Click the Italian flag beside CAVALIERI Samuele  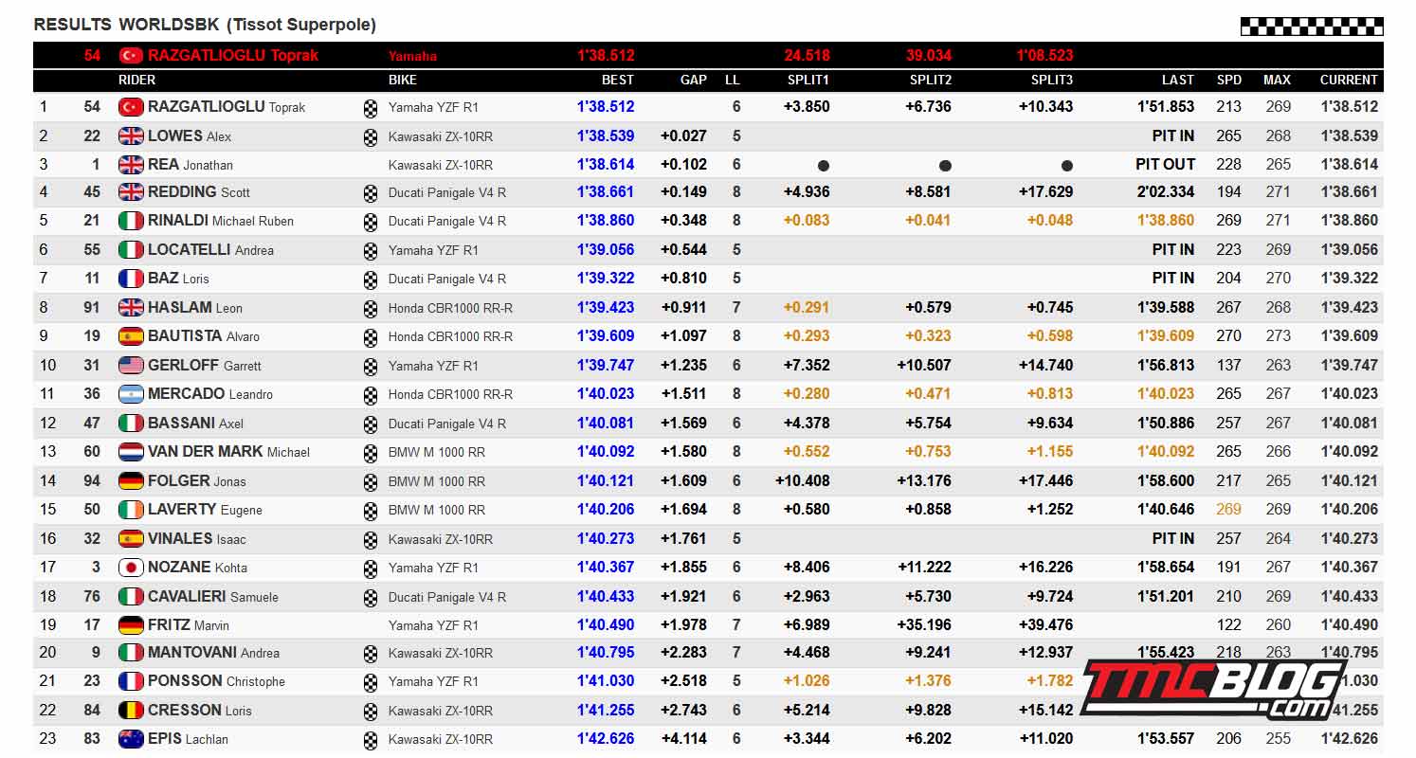coord(131,596)
